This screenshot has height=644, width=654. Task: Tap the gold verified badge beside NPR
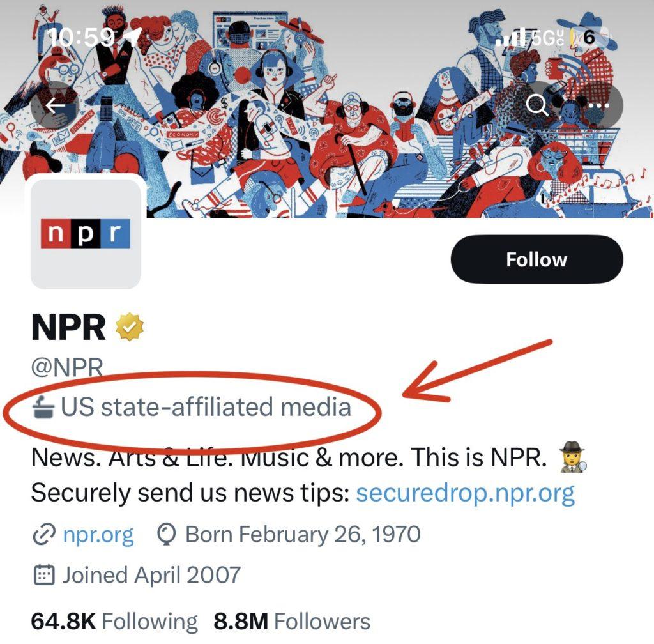[x=130, y=328]
